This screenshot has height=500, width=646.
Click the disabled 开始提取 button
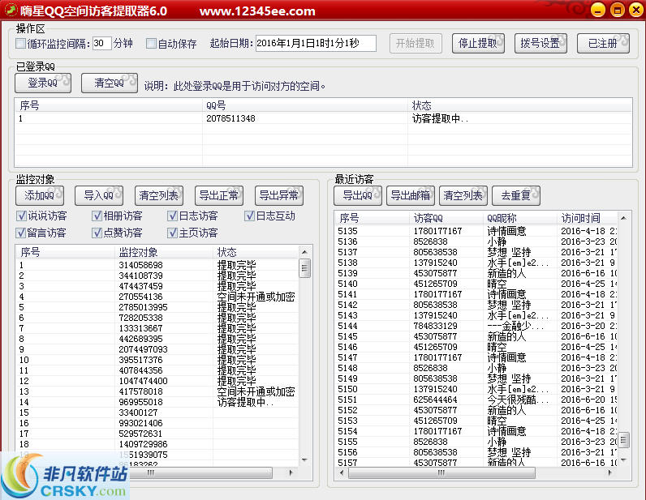coord(416,43)
